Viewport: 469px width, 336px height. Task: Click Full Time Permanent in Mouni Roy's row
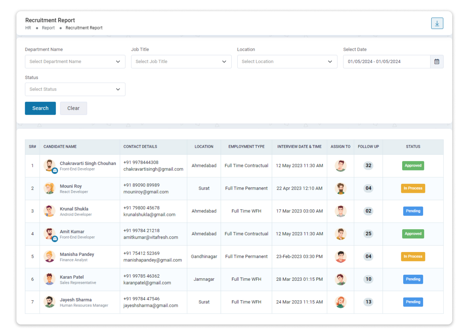pyautogui.click(x=246, y=188)
